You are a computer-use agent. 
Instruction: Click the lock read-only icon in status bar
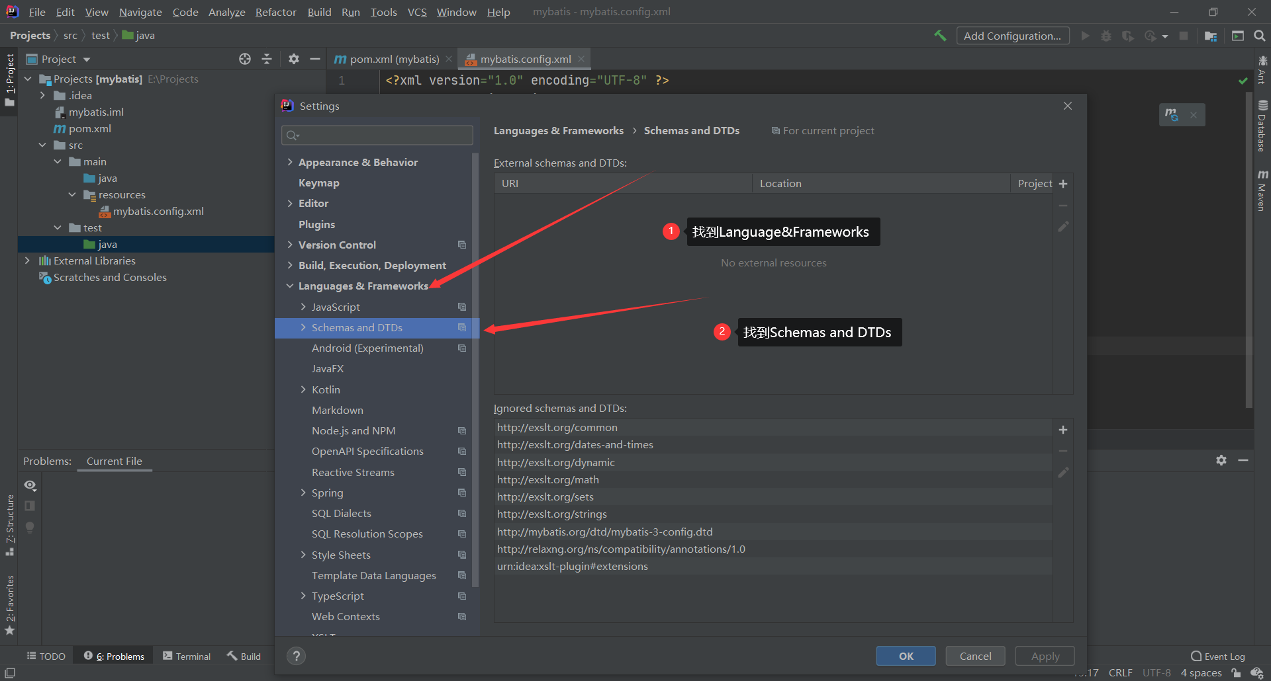point(1236,672)
